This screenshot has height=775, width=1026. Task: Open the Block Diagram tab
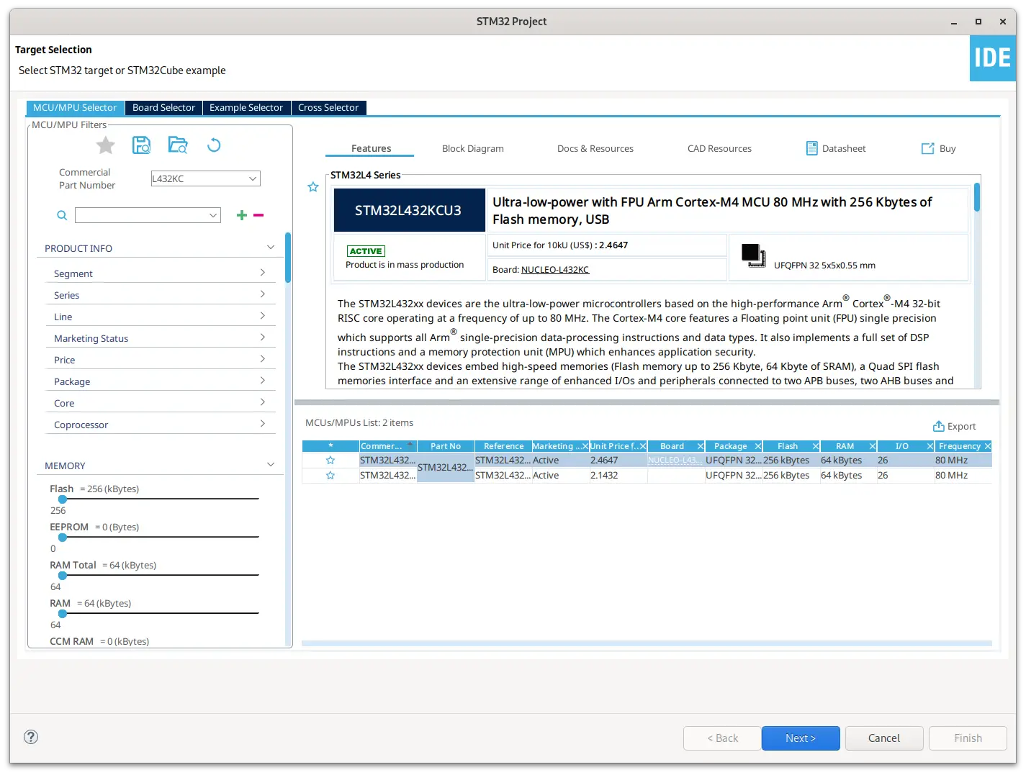472,149
